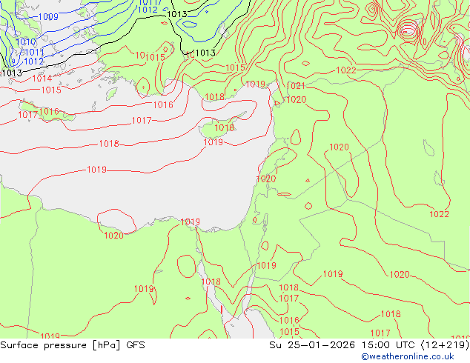Viewport: 470px width, 363px height.
Task: Click the red 1021 isobar label
Action: point(296,86)
